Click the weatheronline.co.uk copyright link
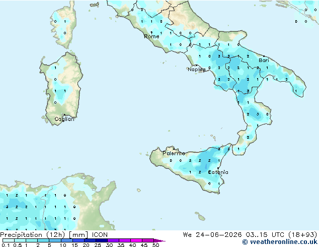Viewport: 319px width, 247px height. point(280,242)
